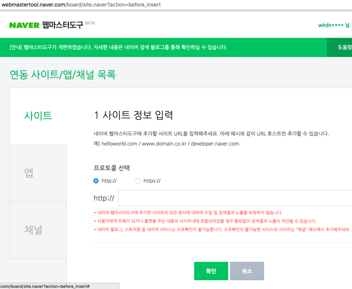Screen dimensions: 352x289
Task: Click the 확인 confirm button
Action: (211, 271)
